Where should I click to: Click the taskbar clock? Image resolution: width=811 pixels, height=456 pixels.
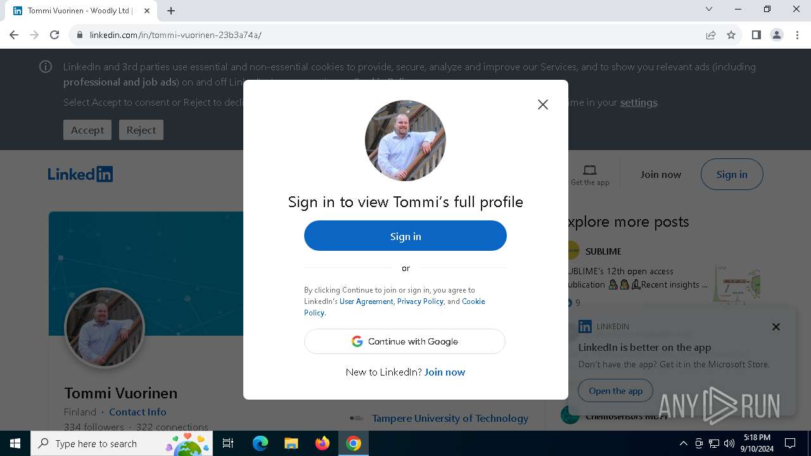(x=757, y=443)
